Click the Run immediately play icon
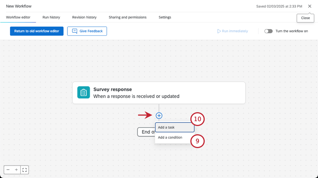This screenshot has height=178, width=318. [x=219, y=31]
